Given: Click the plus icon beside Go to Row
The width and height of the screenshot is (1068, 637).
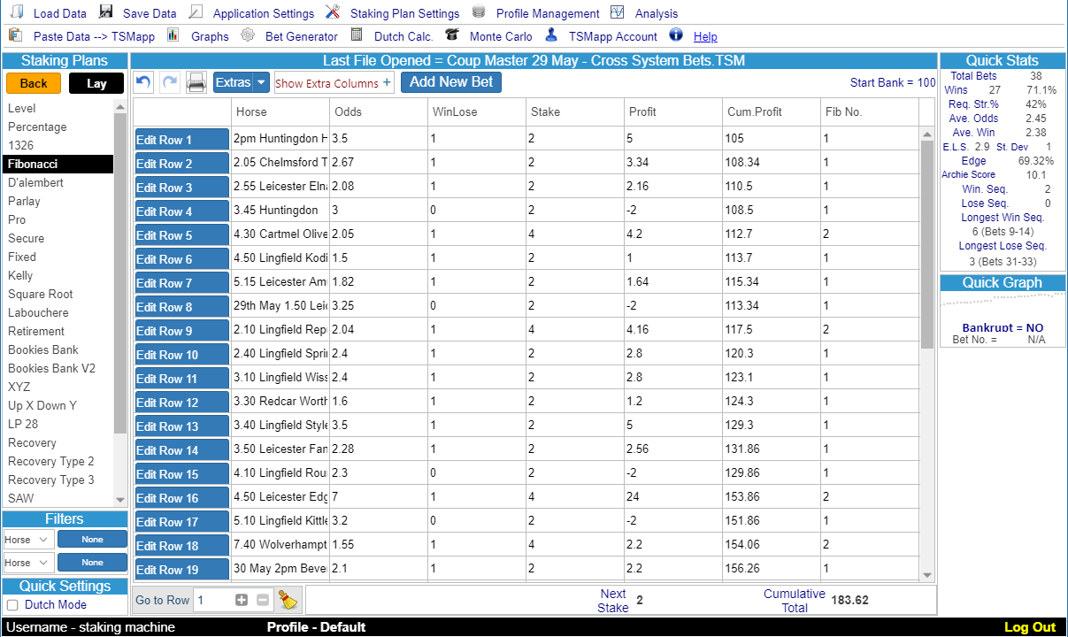Looking at the screenshot, I should point(242,601).
